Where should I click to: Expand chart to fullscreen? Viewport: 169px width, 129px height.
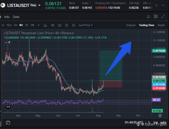[163, 17]
